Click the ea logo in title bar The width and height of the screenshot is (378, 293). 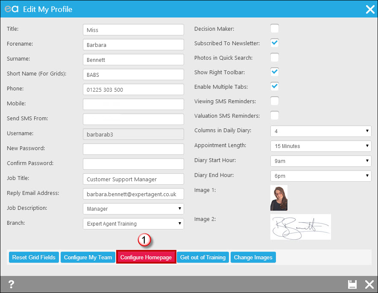[x=12, y=9]
